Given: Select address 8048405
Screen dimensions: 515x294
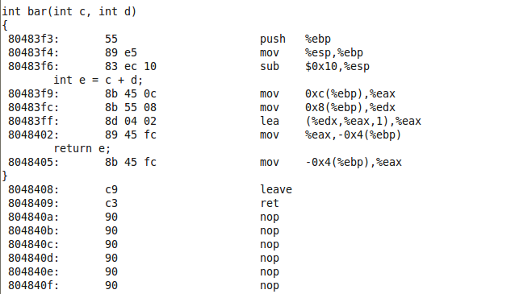Looking at the screenshot, I should [33, 163].
